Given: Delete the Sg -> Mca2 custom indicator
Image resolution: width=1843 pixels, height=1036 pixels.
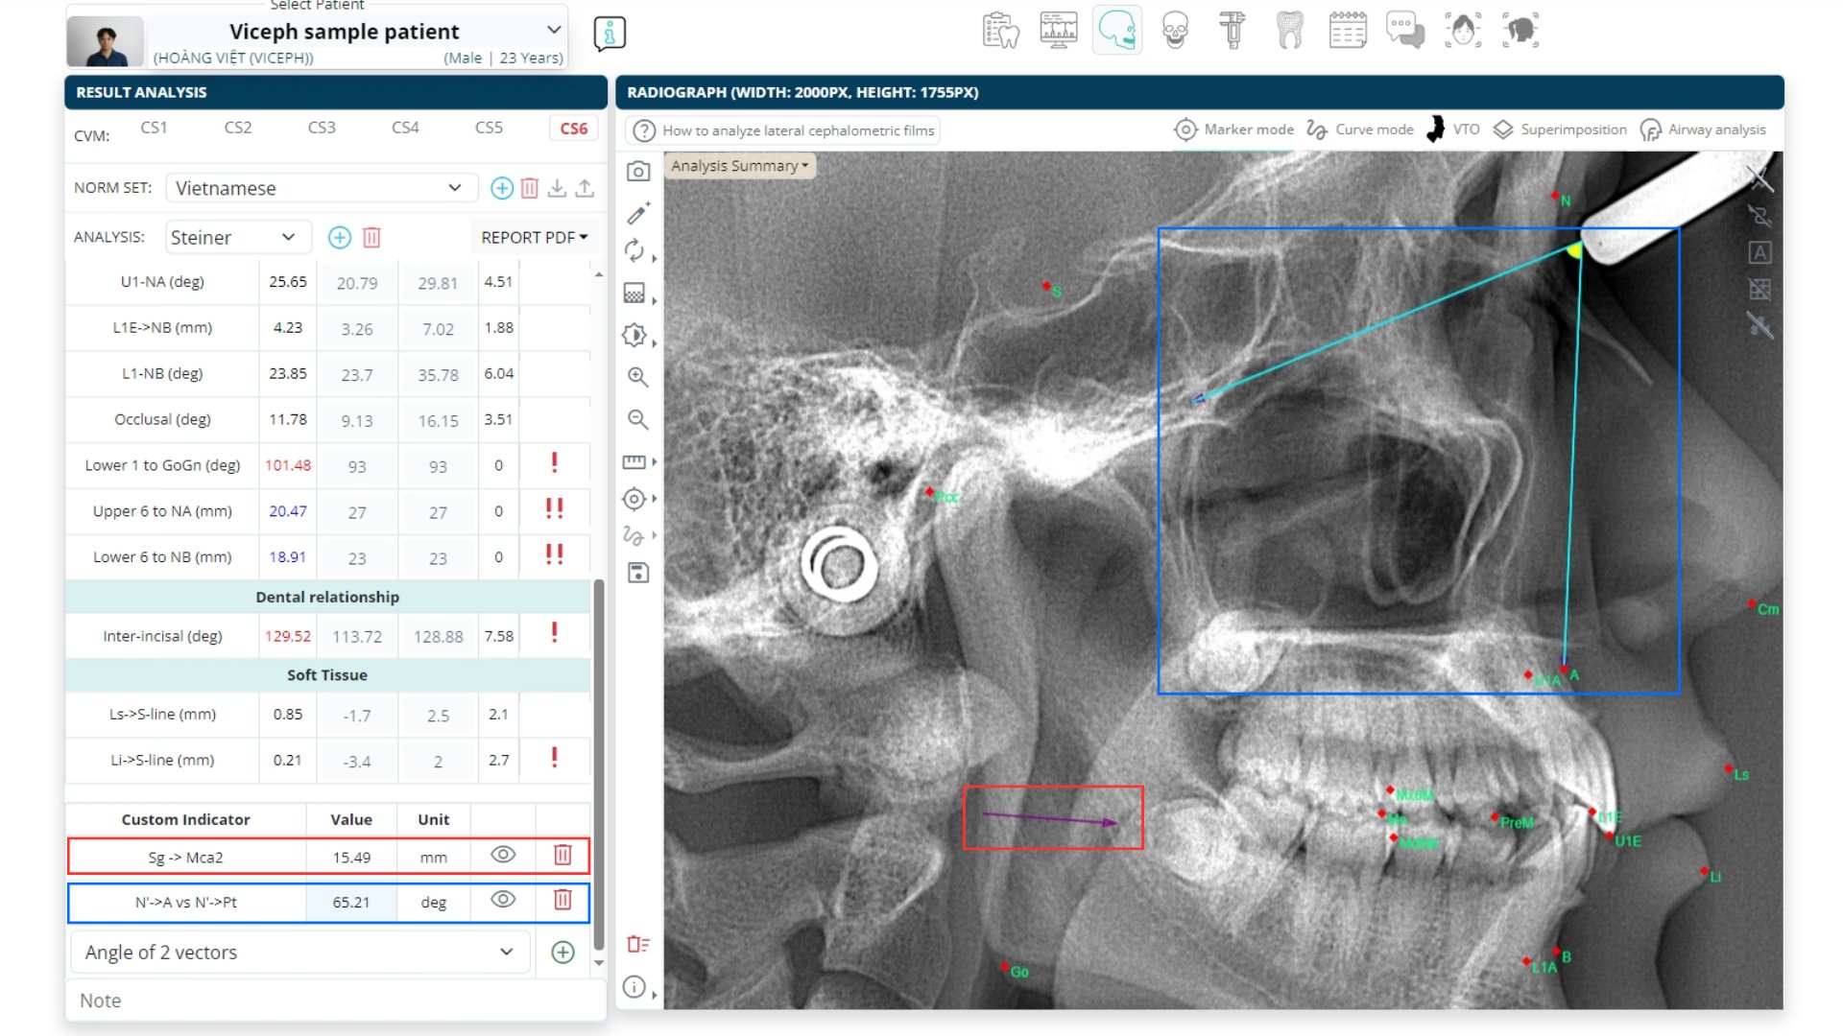Looking at the screenshot, I should (562, 855).
